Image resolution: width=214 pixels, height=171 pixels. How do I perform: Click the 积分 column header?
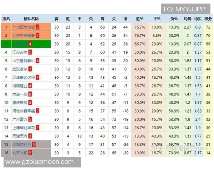(x=208, y=19)
